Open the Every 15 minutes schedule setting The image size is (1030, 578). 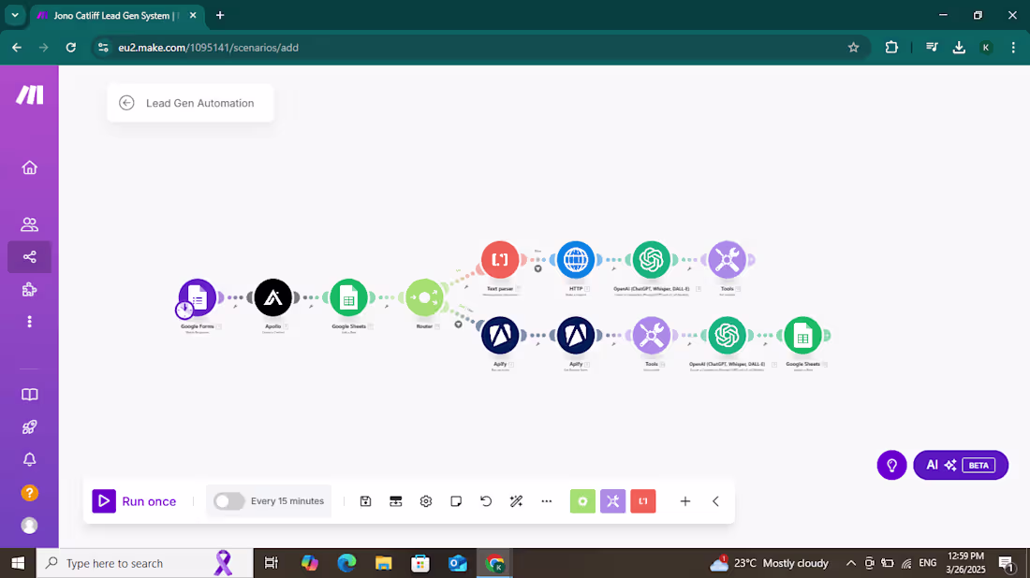point(287,501)
